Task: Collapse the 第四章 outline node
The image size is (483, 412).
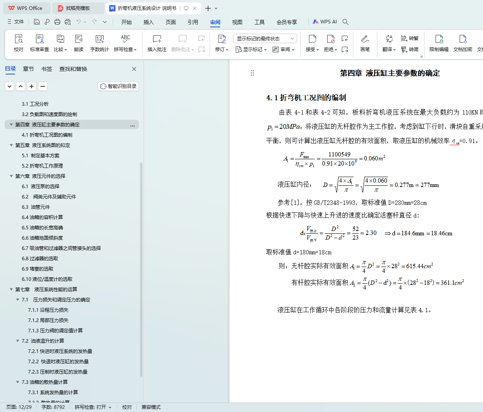Action: click(x=11, y=124)
